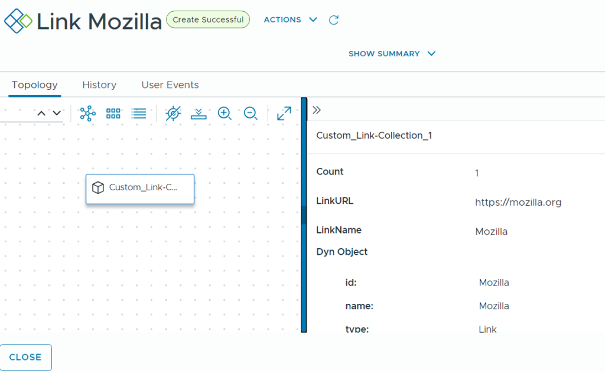This screenshot has width=605, height=373.
Task: Select the Custom_Link-C... node on canvas
Action: pos(140,188)
